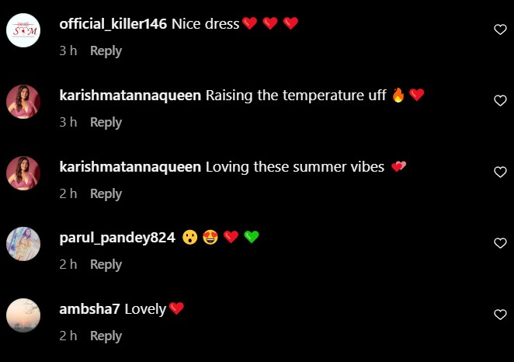This screenshot has width=514, height=362.
Task: Reply to official_killer146's comment
Action: point(106,51)
